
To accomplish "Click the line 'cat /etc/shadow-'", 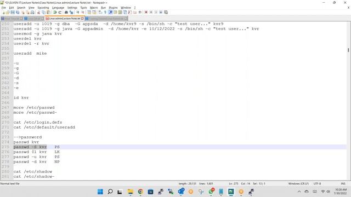I will (x=34, y=176).
